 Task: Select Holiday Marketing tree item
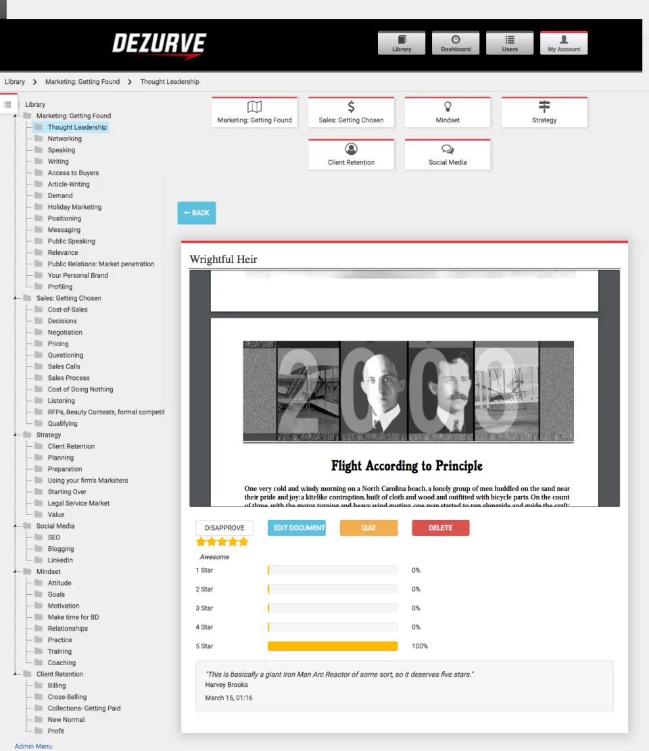tap(75, 207)
